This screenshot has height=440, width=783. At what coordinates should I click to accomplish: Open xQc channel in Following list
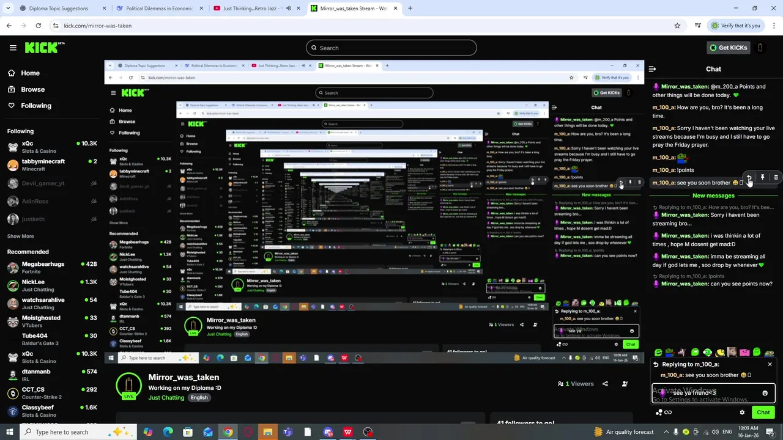pos(51,147)
